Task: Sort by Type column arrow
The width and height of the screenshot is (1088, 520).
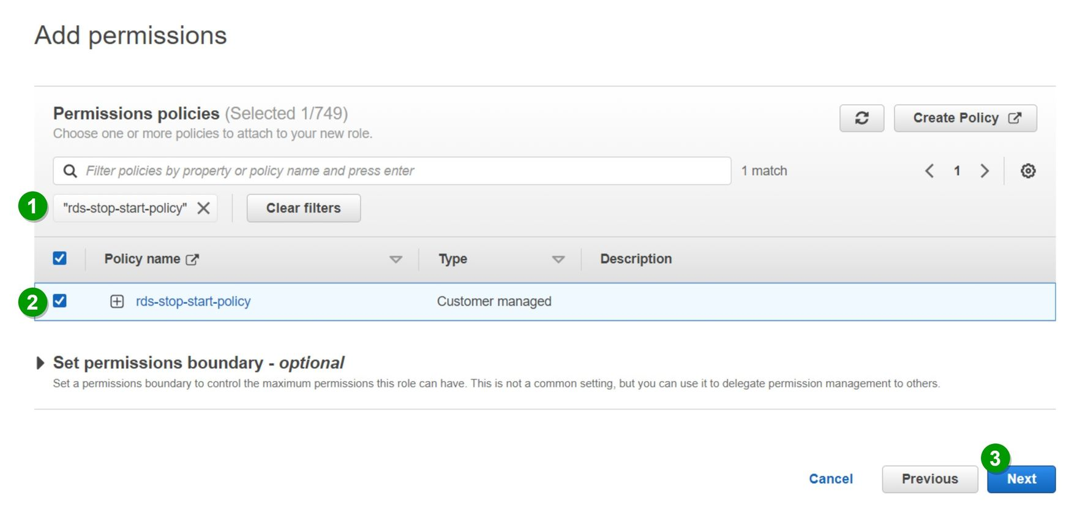Action: click(558, 260)
